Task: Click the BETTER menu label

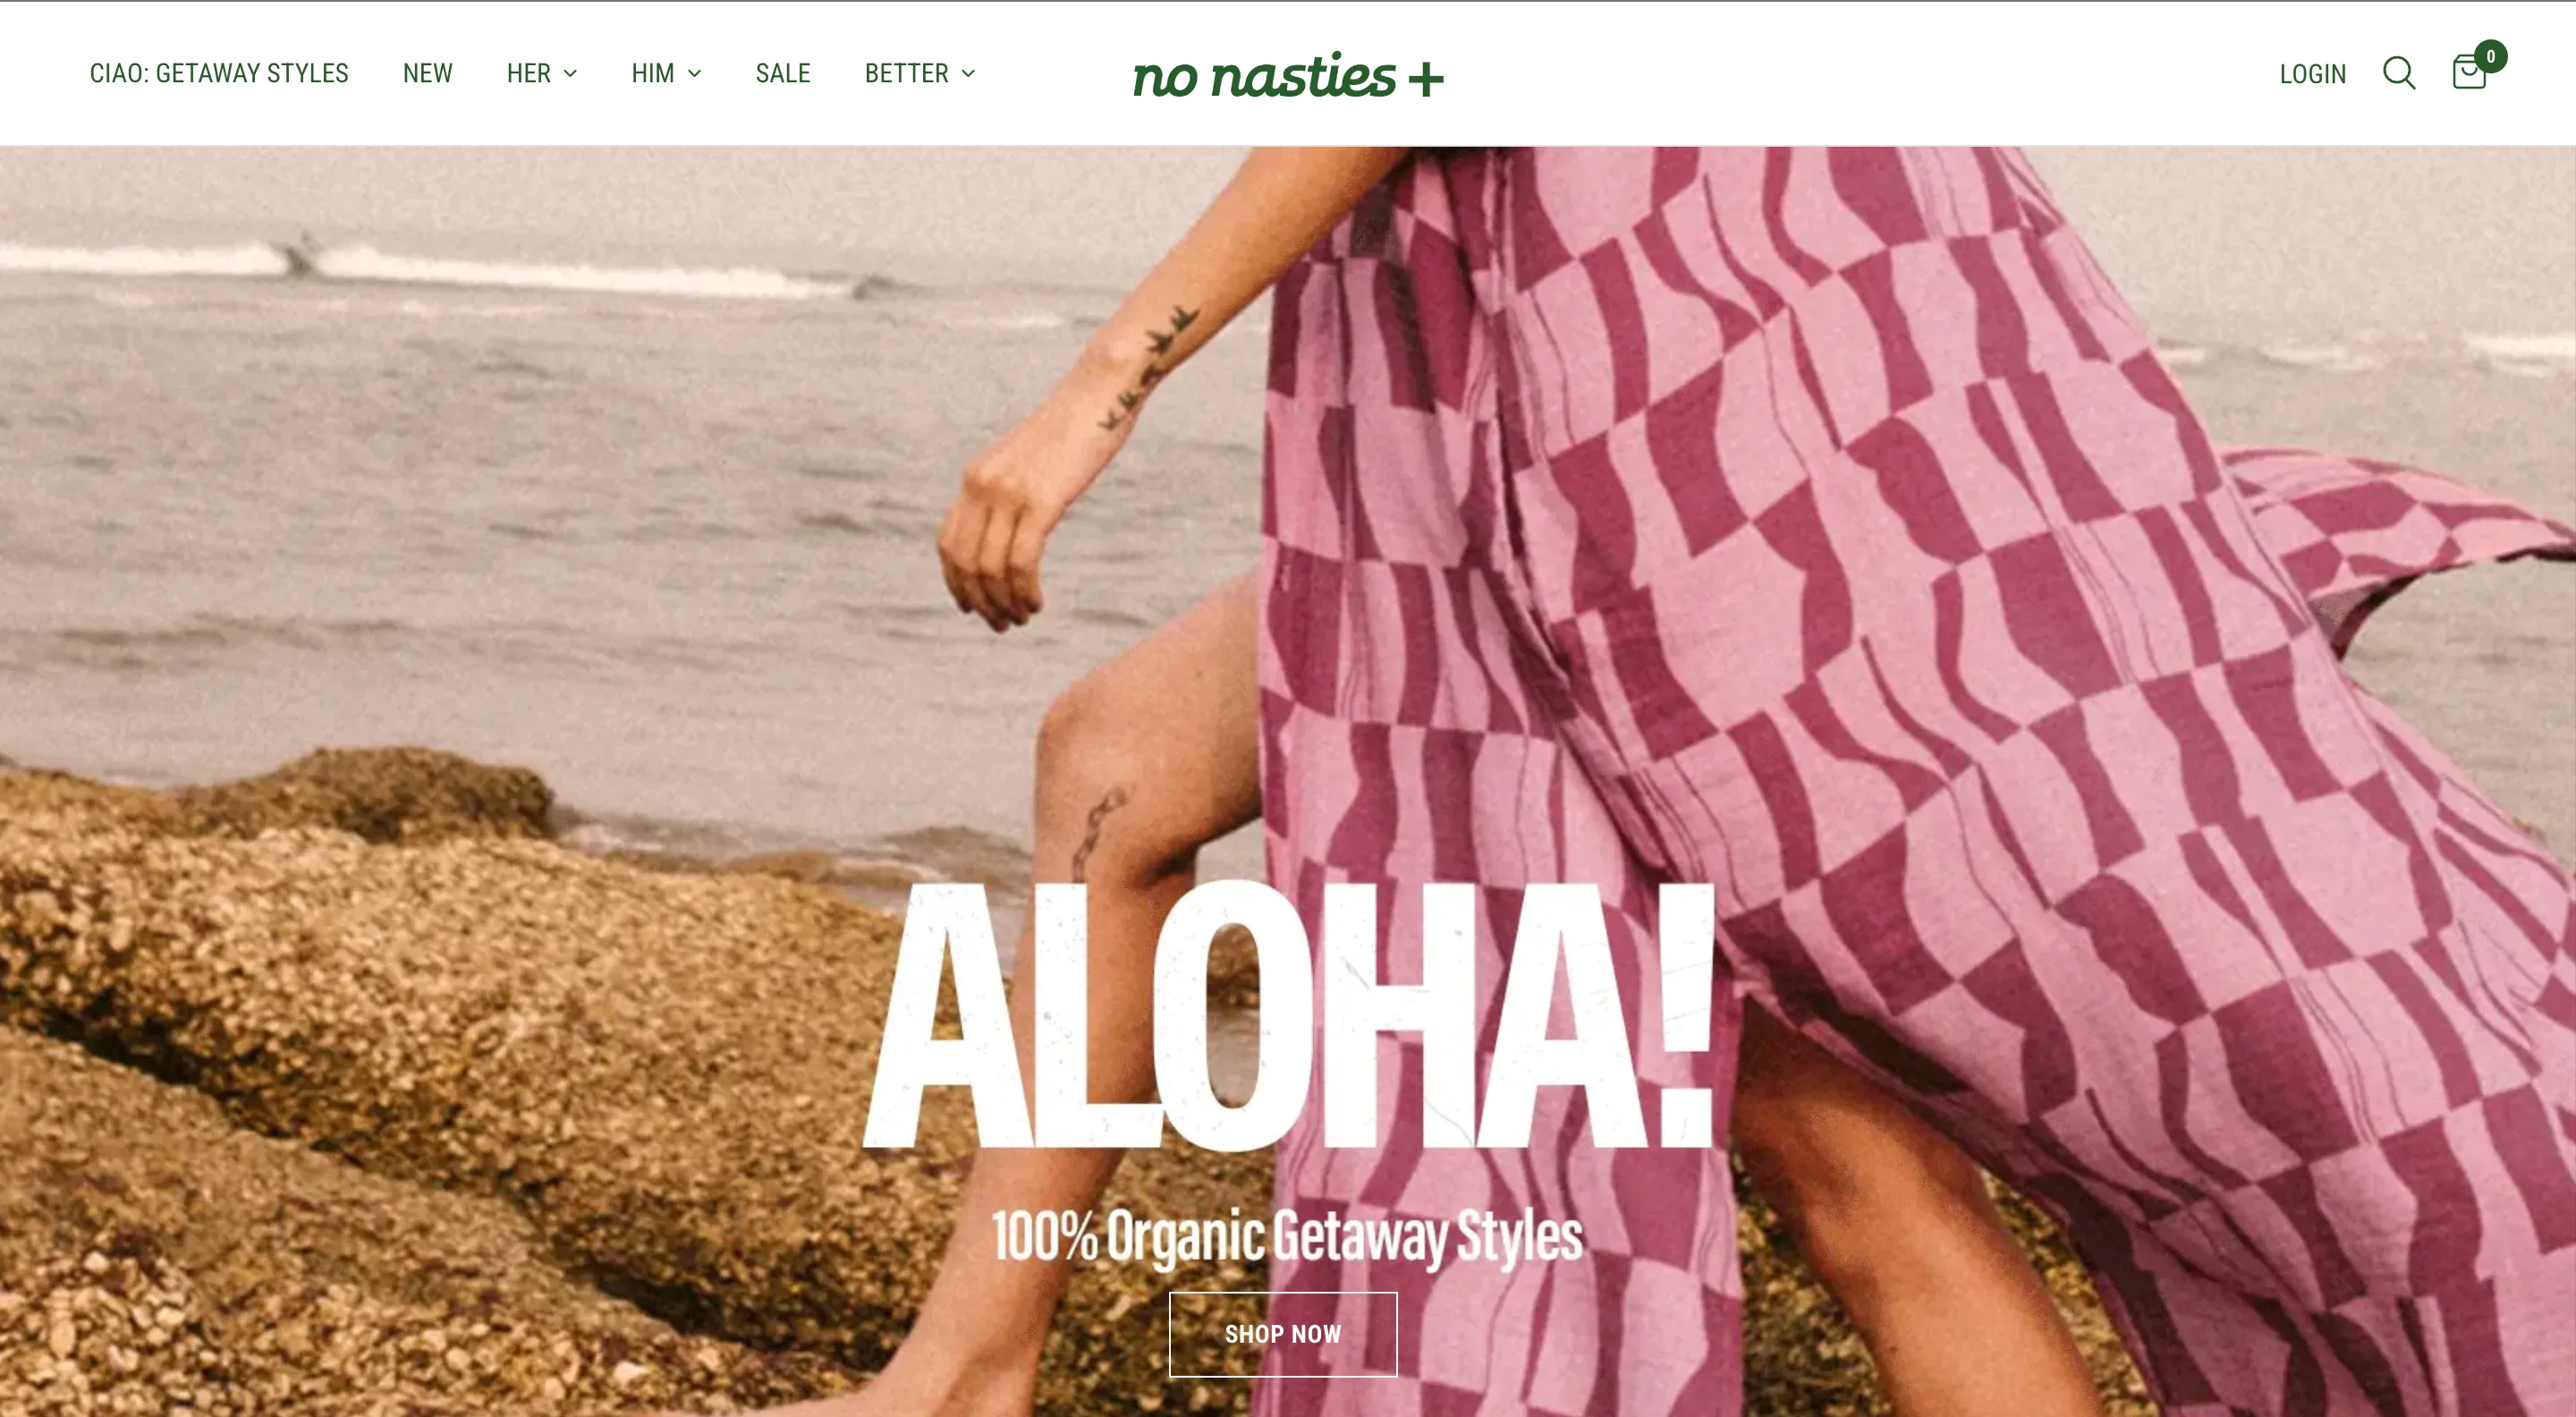Action: pyautogui.click(x=906, y=73)
